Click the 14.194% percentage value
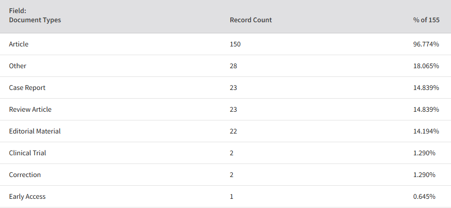This screenshot has height=208, width=451. (426, 131)
